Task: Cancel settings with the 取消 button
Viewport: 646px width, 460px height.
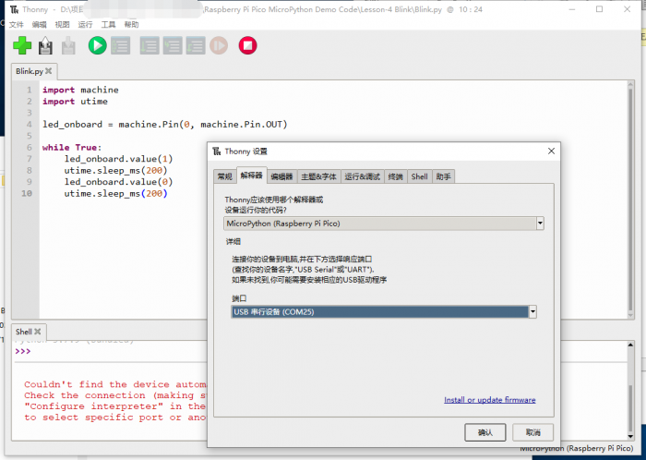Action: pyautogui.click(x=532, y=432)
